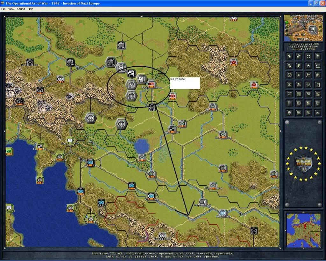
Task: Click the star with right flag button
Action: tap(299, 66)
